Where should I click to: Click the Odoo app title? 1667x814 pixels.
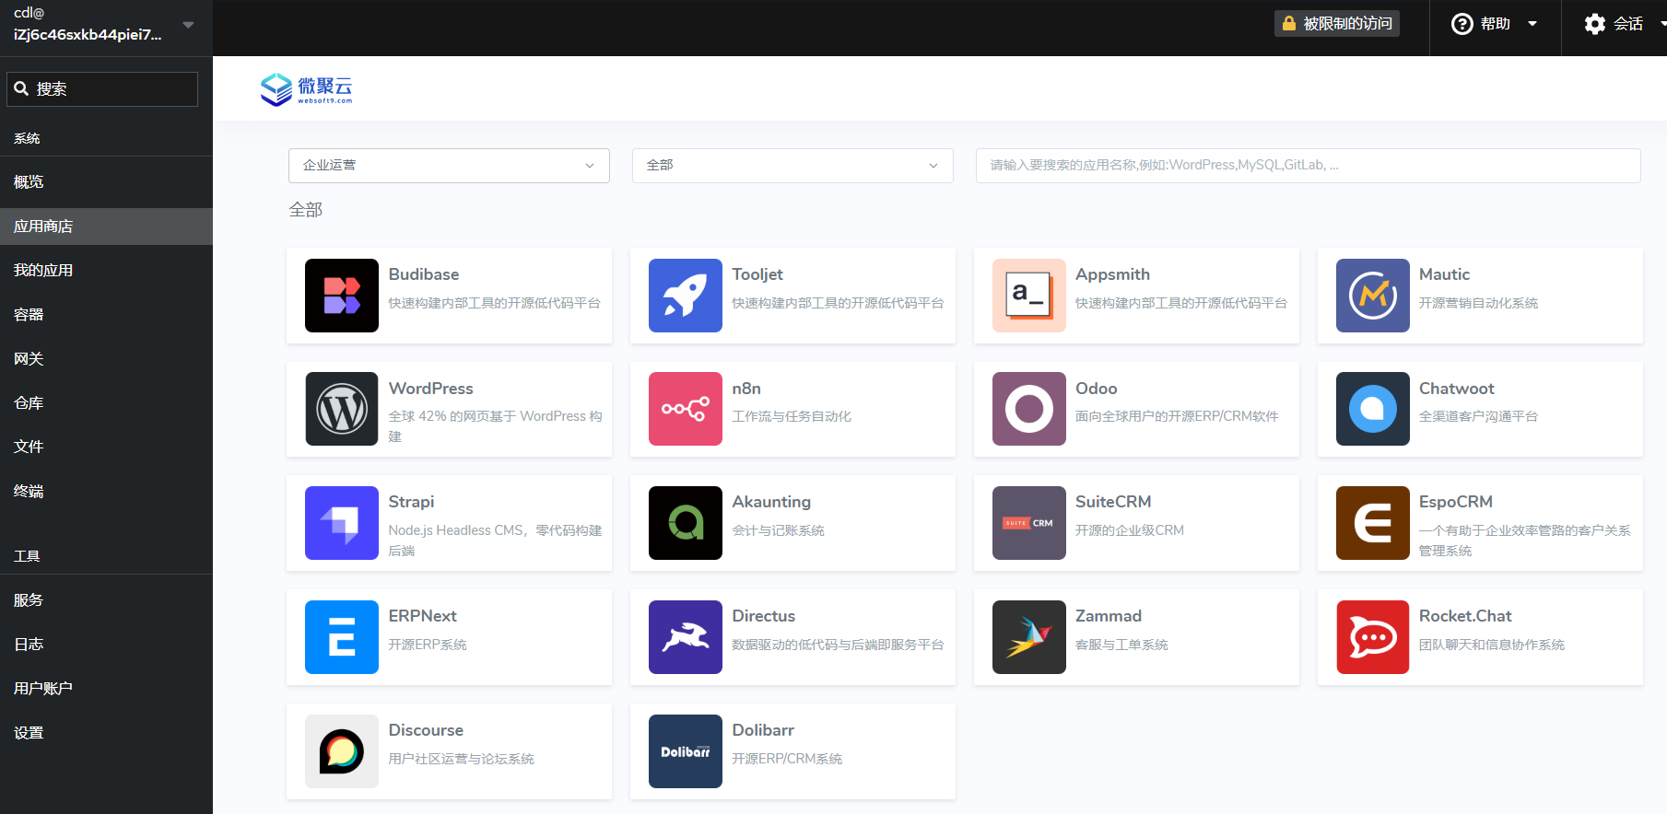1096,389
